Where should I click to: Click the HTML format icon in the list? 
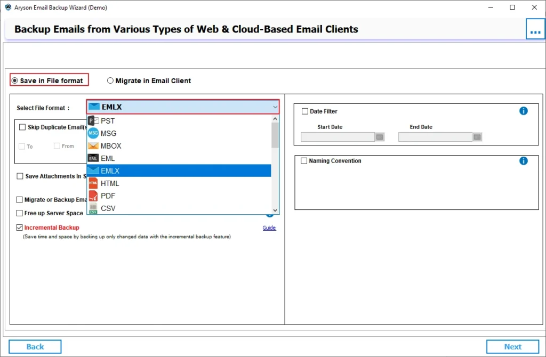pyautogui.click(x=93, y=183)
